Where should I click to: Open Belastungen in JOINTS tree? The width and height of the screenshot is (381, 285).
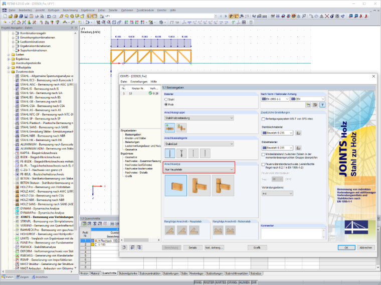point(132,142)
